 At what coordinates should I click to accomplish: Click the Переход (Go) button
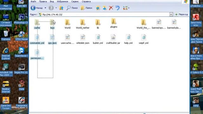[181, 15]
